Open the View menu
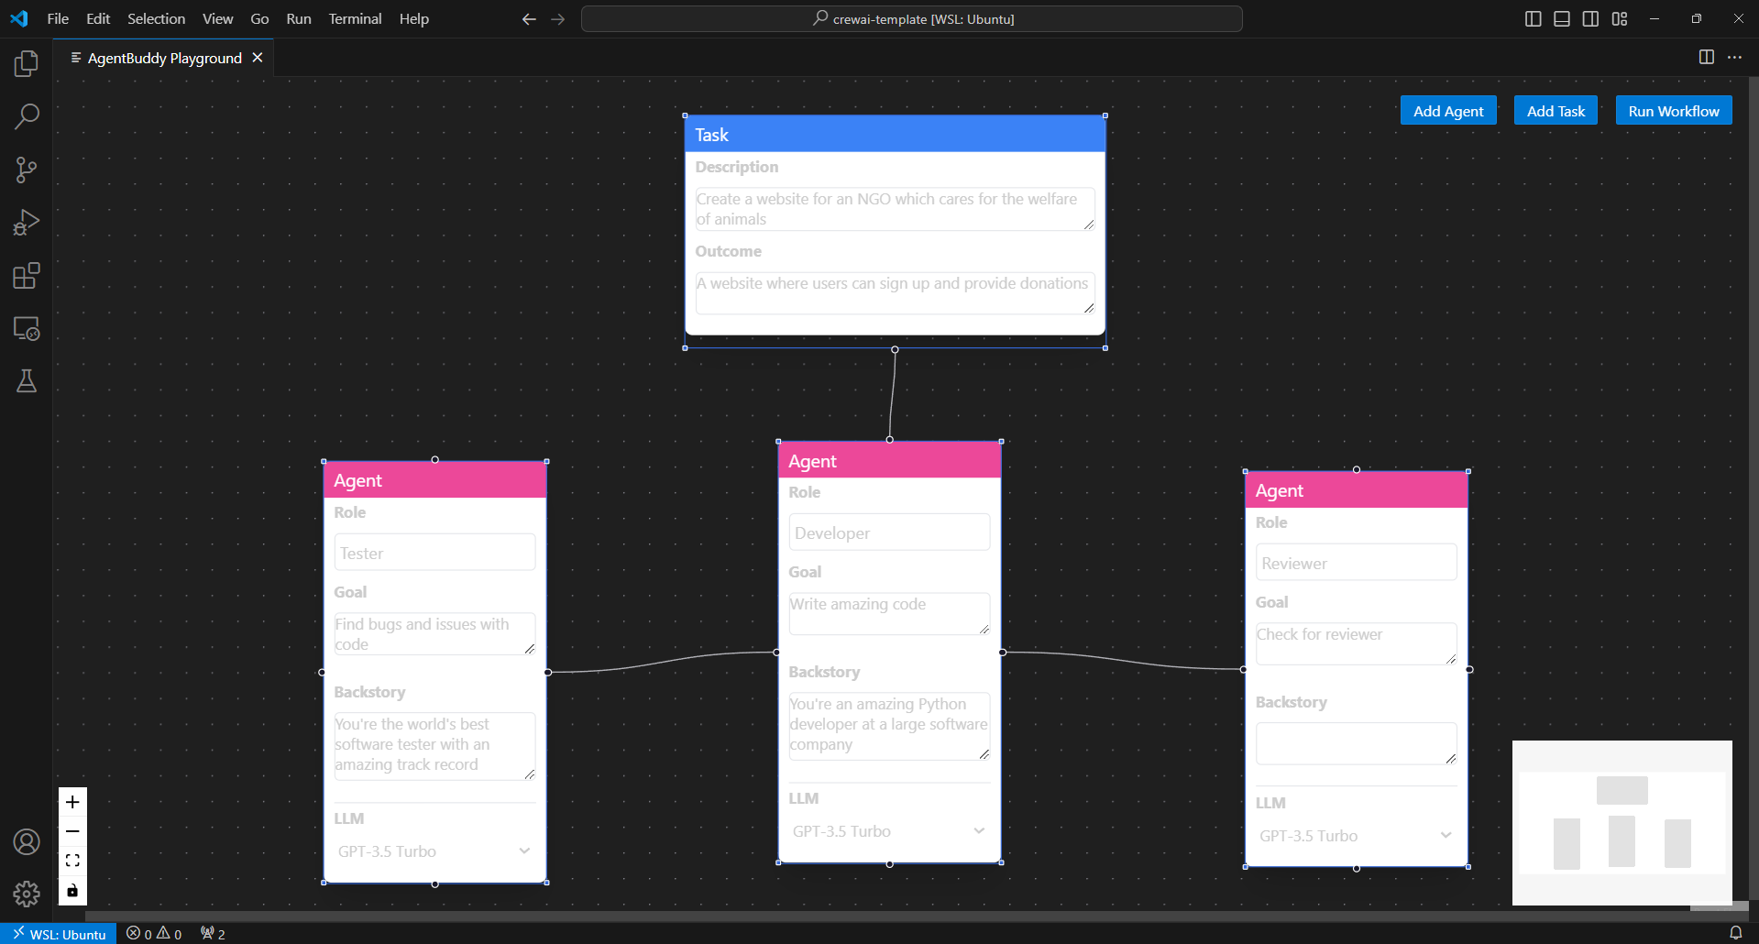 [x=217, y=18]
